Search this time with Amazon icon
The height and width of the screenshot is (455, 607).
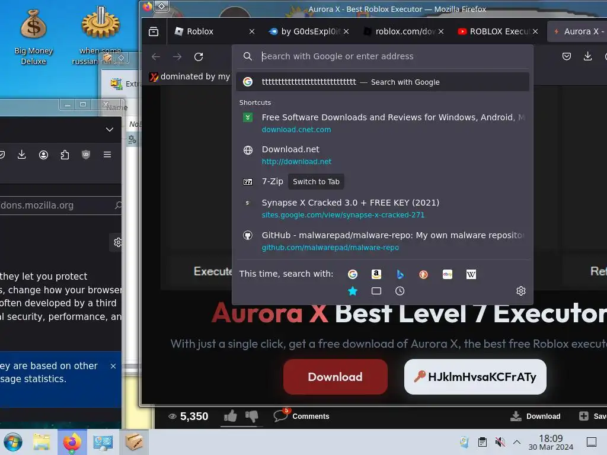376,274
